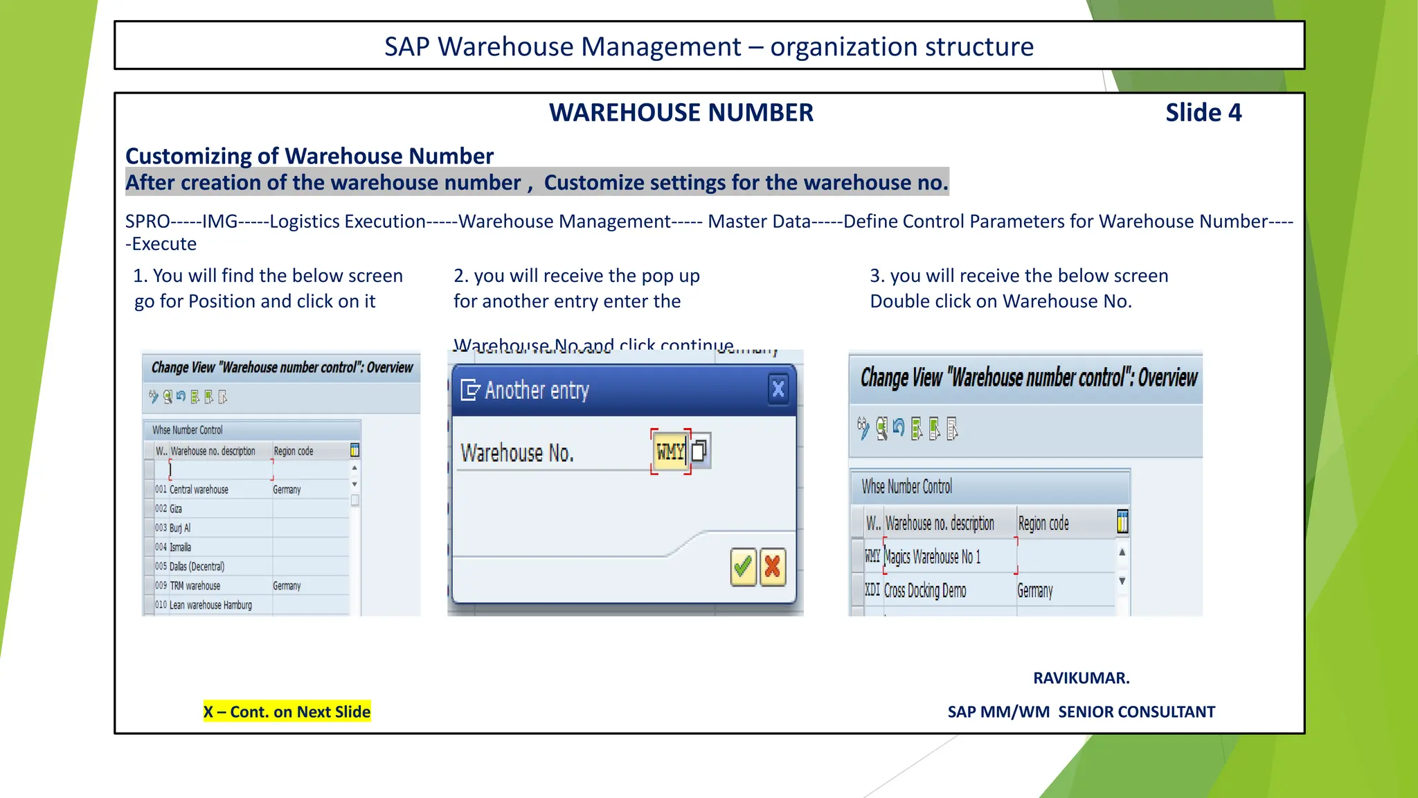Click Select Block icon above the Magics Warehouse list
The width and height of the screenshot is (1418, 798).
tap(935, 429)
